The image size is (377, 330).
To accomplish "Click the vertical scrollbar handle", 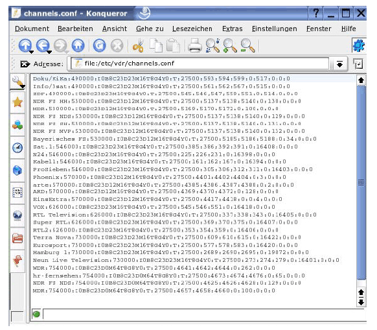I will tap(361, 183).
